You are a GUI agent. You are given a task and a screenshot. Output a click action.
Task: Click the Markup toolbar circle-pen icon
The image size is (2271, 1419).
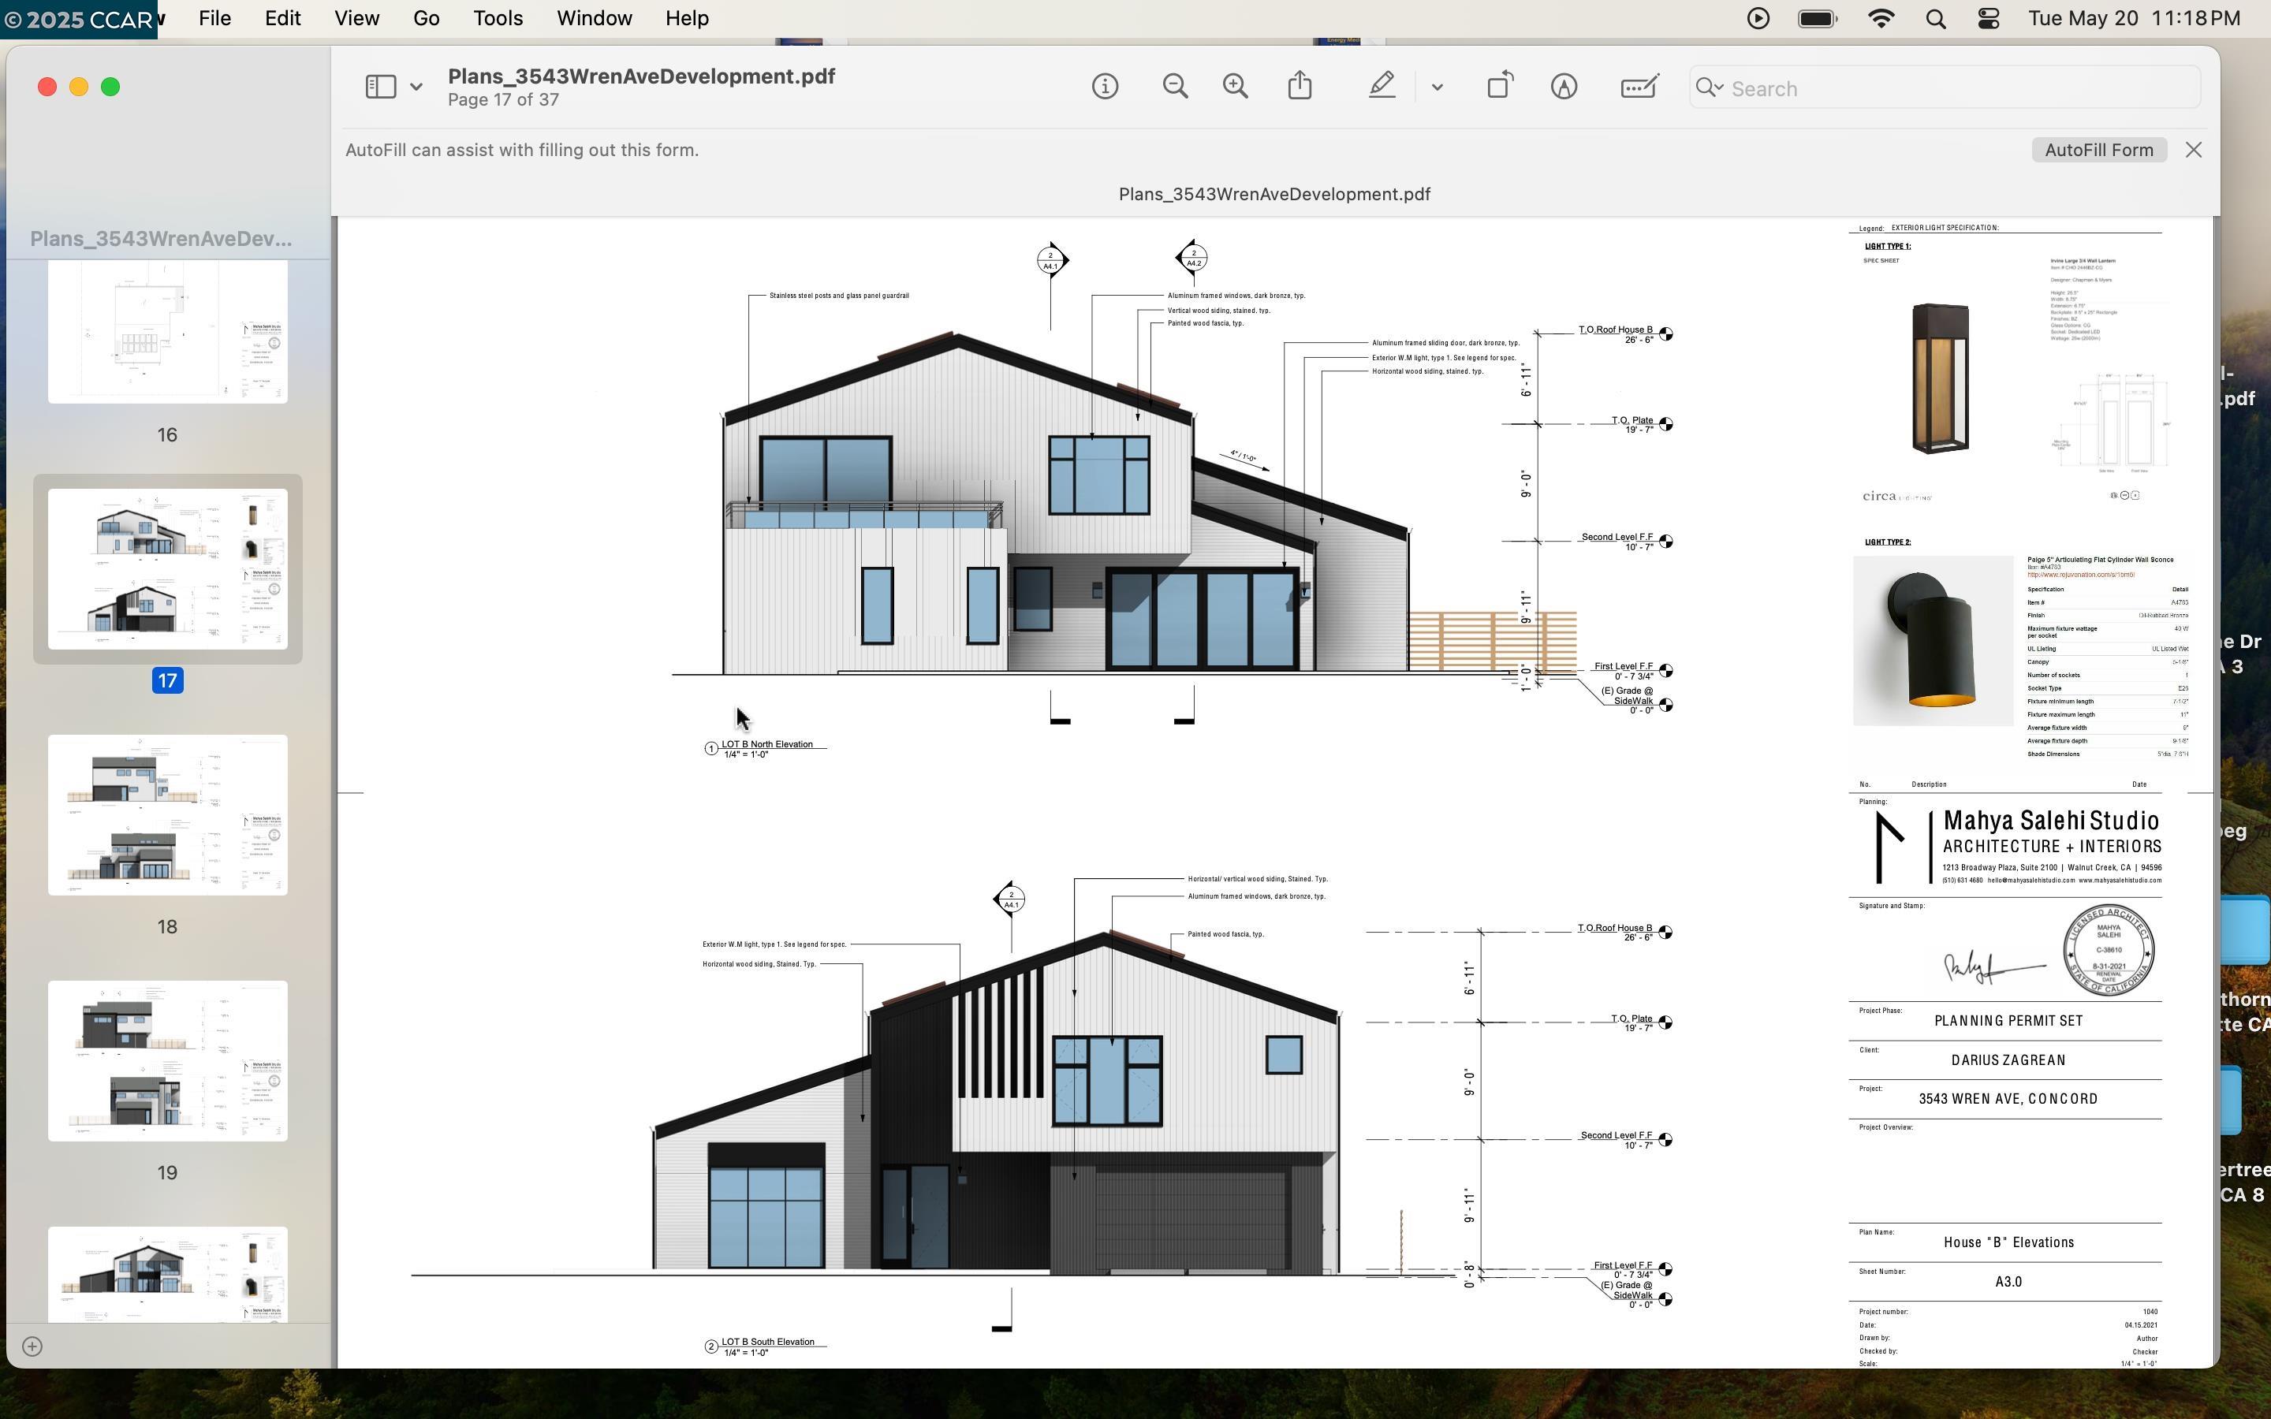click(x=1564, y=88)
